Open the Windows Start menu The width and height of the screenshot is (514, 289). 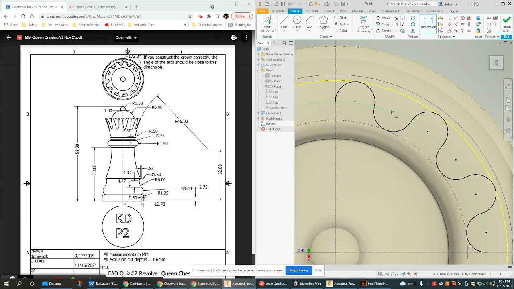pyautogui.click(x=6, y=283)
